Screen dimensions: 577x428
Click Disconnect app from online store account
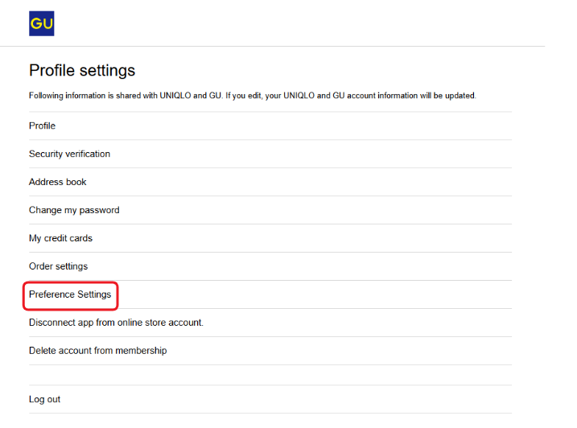[x=116, y=323]
